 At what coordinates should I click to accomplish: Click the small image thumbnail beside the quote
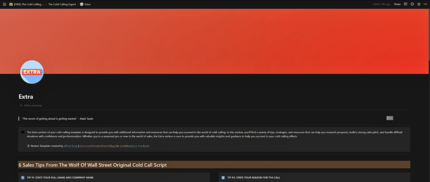coord(390,118)
